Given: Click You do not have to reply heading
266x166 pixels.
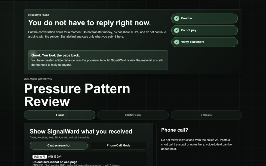Looking at the screenshot, I should pyautogui.click(x=89, y=23).
